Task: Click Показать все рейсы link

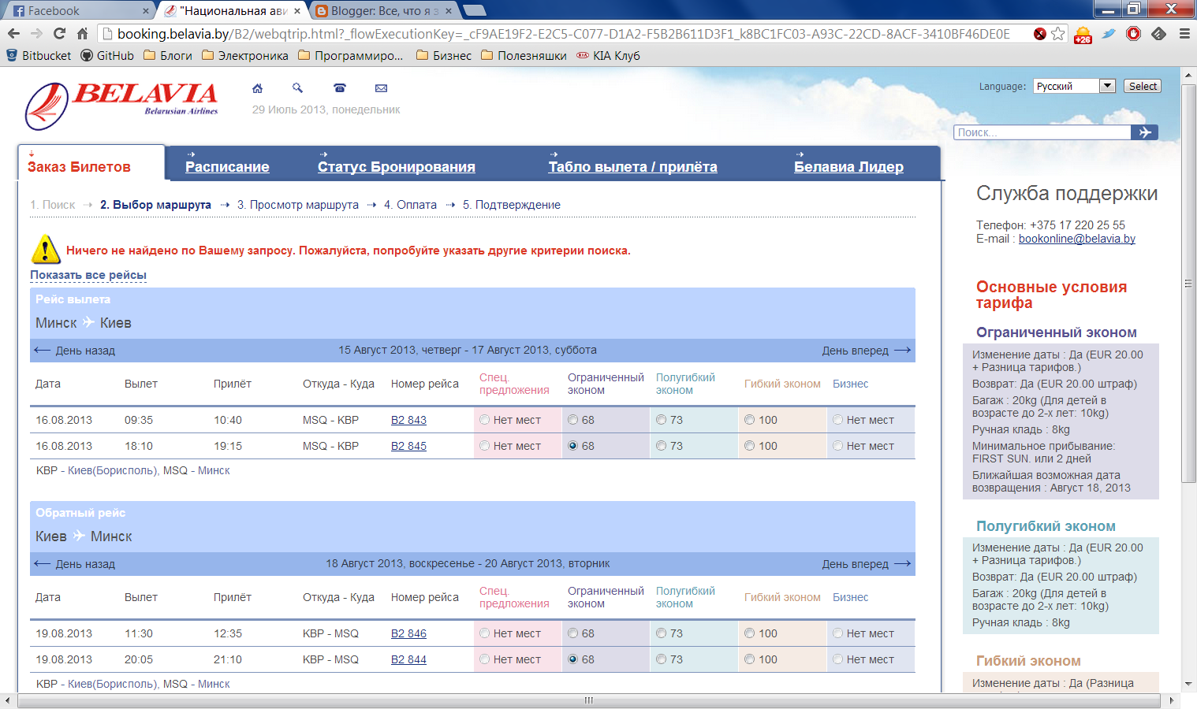Action: tap(88, 275)
